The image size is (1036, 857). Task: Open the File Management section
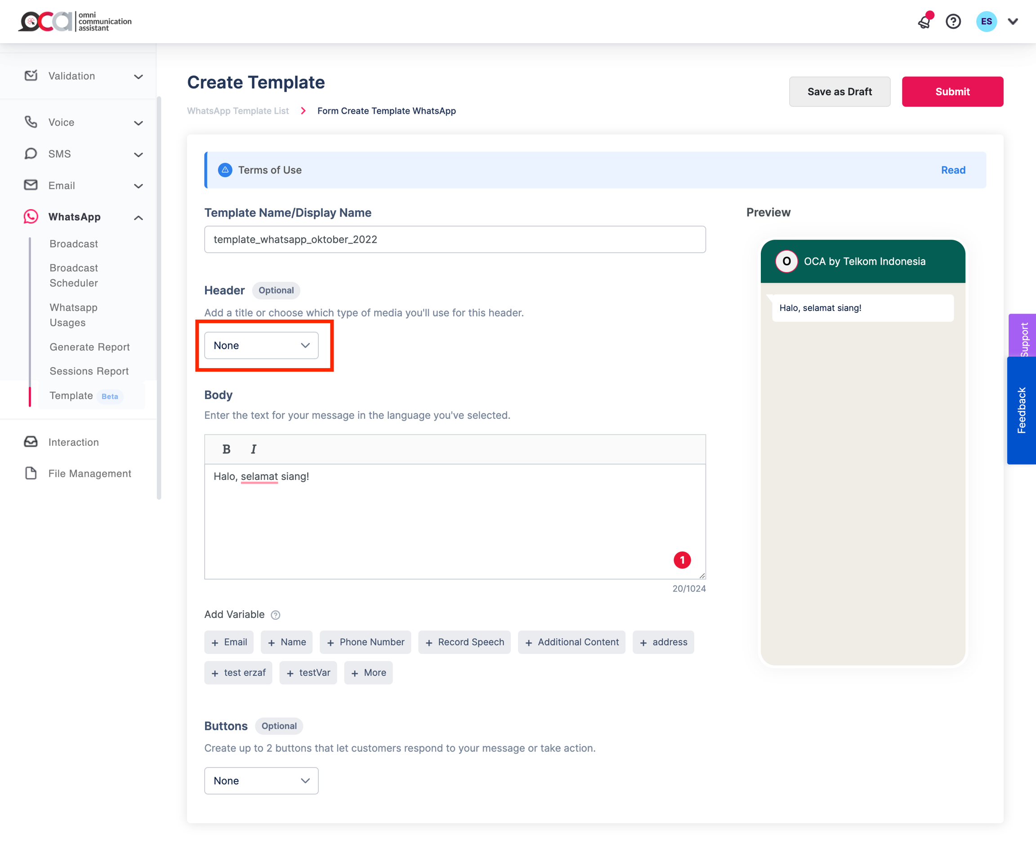pos(89,473)
